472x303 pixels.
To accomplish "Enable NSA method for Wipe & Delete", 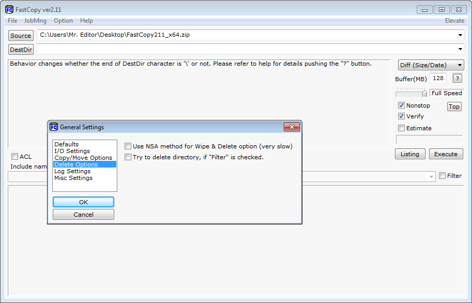I will click(x=128, y=146).
